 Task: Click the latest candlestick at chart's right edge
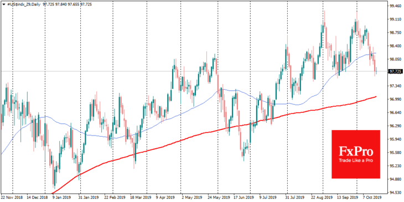coord(376,71)
